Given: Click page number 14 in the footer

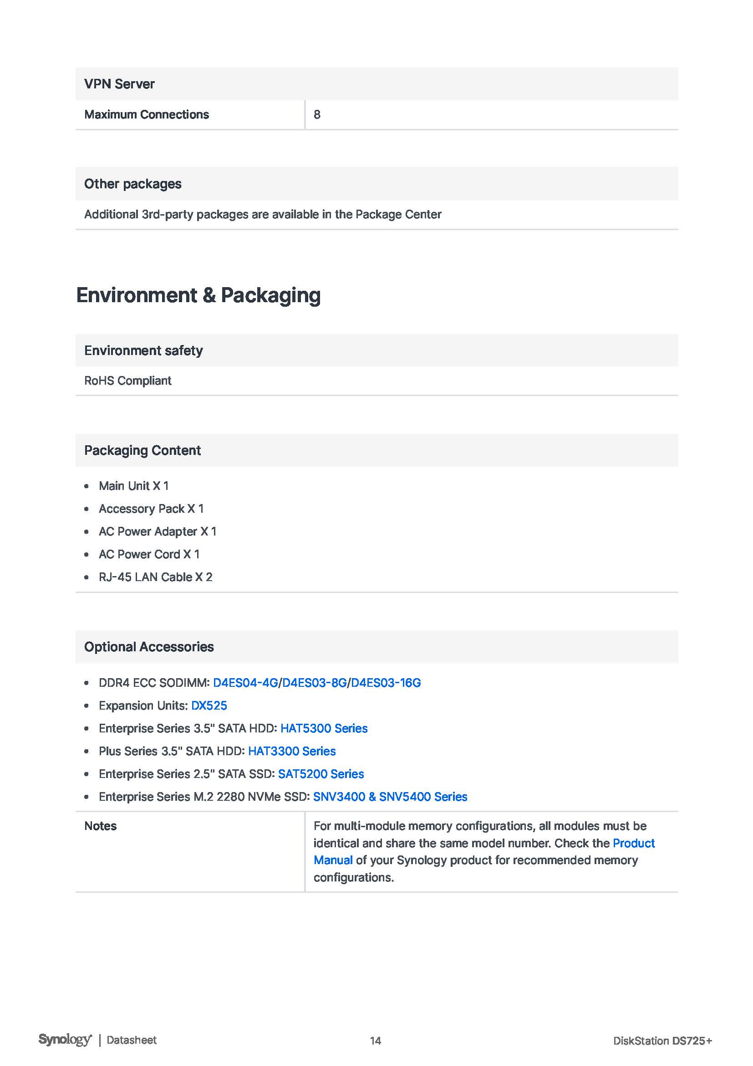Looking at the screenshot, I should [376, 1040].
